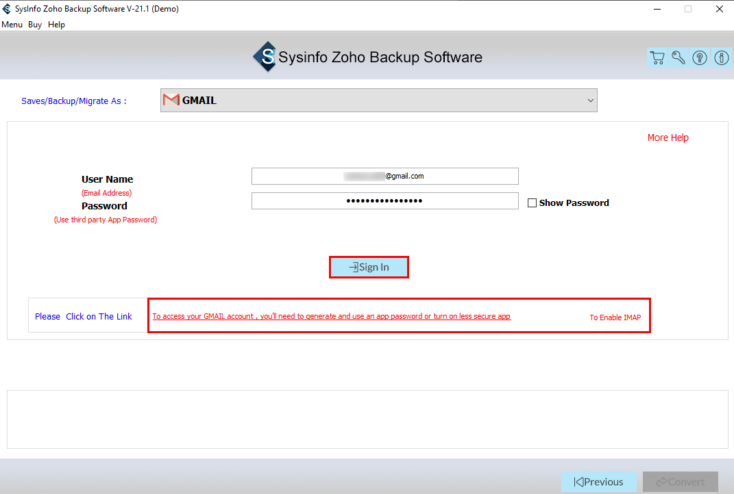This screenshot has height=494, width=734.
Task: Click the key activation icon
Action: [x=678, y=57]
